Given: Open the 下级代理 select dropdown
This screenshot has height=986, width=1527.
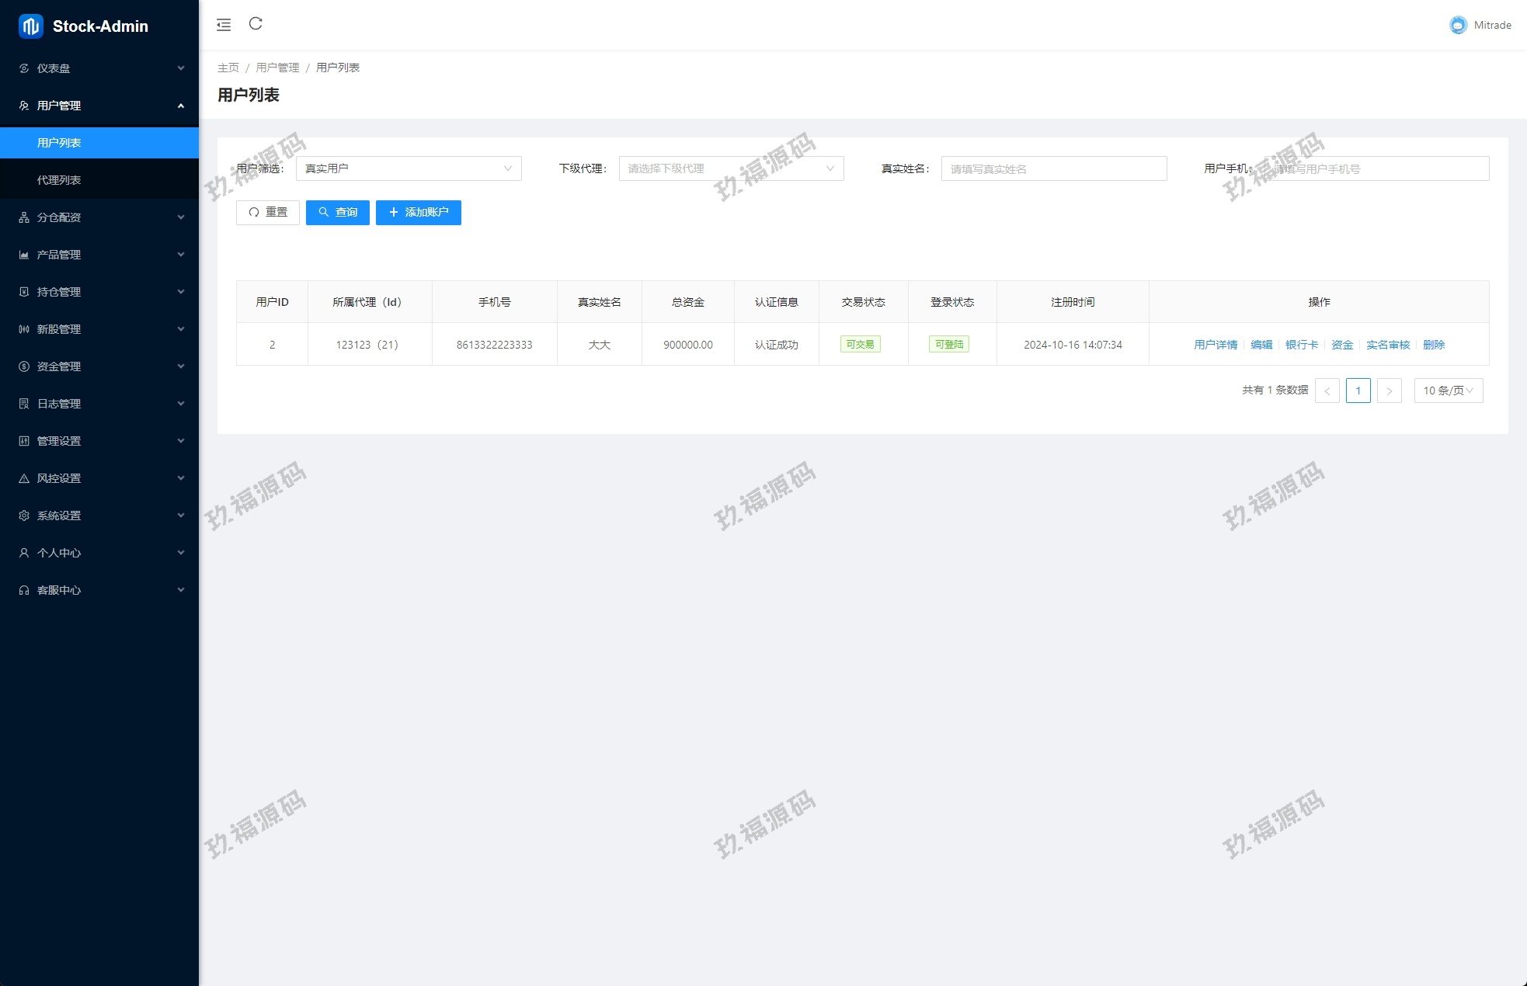Looking at the screenshot, I should [x=731, y=168].
